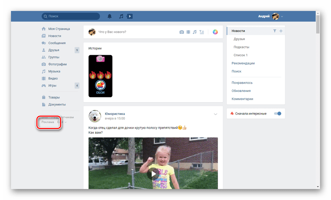331x200 pixels.
Task: Attach a photo with the camera icon in the post box
Action: [x=182, y=32]
